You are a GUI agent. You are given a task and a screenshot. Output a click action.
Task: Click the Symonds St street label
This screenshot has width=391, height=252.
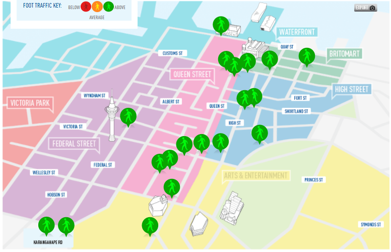click(372, 224)
